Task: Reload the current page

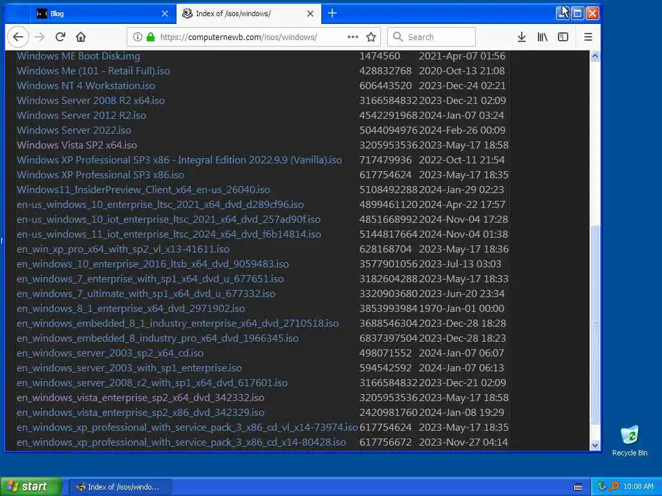Action: (x=60, y=37)
